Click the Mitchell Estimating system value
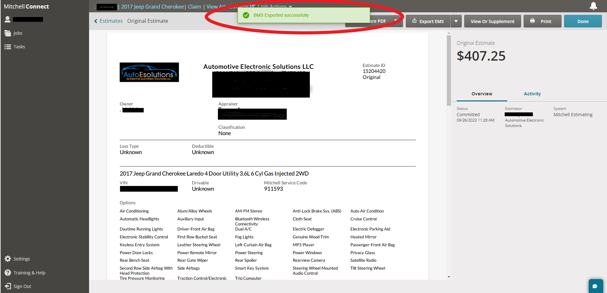This screenshot has width=607, height=293. tap(573, 115)
